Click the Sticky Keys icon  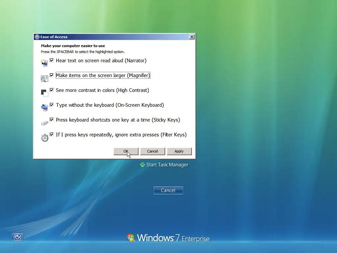click(x=45, y=123)
